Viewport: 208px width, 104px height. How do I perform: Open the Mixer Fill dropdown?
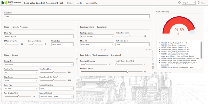97,44
